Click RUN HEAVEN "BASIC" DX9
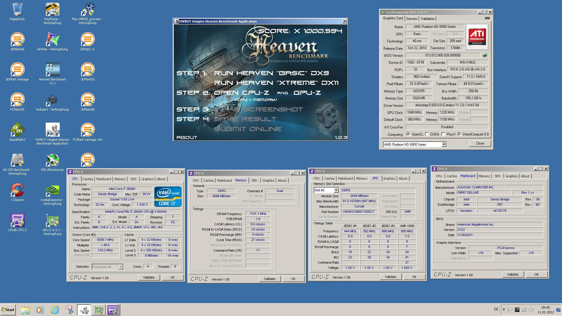This screenshot has width=562, height=316. tap(271, 73)
